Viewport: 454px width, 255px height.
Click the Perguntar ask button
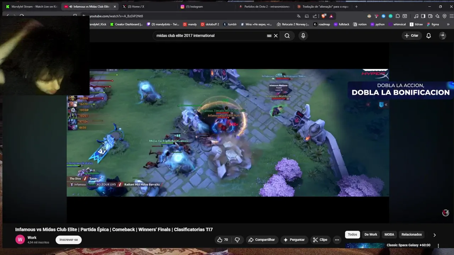click(x=294, y=240)
